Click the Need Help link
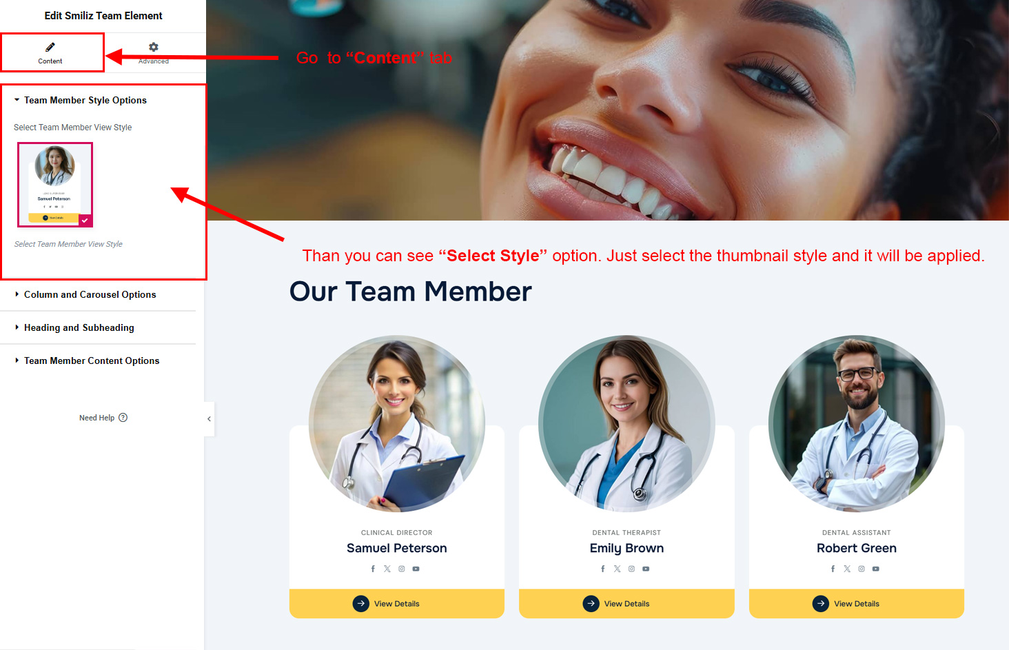The width and height of the screenshot is (1009, 650). pyautogui.click(x=97, y=418)
